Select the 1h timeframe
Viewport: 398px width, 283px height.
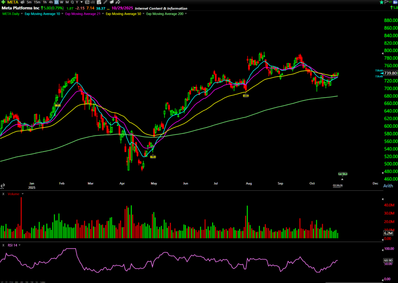point(45,2)
